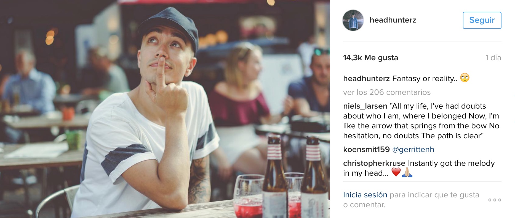The height and width of the screenshot is (218, 515).
Task: Click headhunterz username in the caption
Action: point(366,79)
